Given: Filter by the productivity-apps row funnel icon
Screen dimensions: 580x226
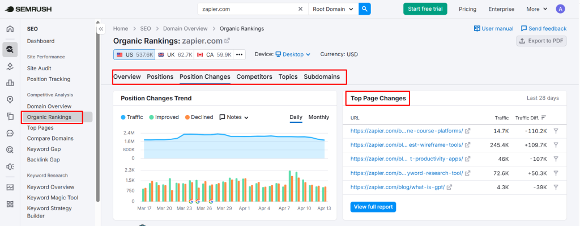Looking at the screenshot, I should point(556,159).
